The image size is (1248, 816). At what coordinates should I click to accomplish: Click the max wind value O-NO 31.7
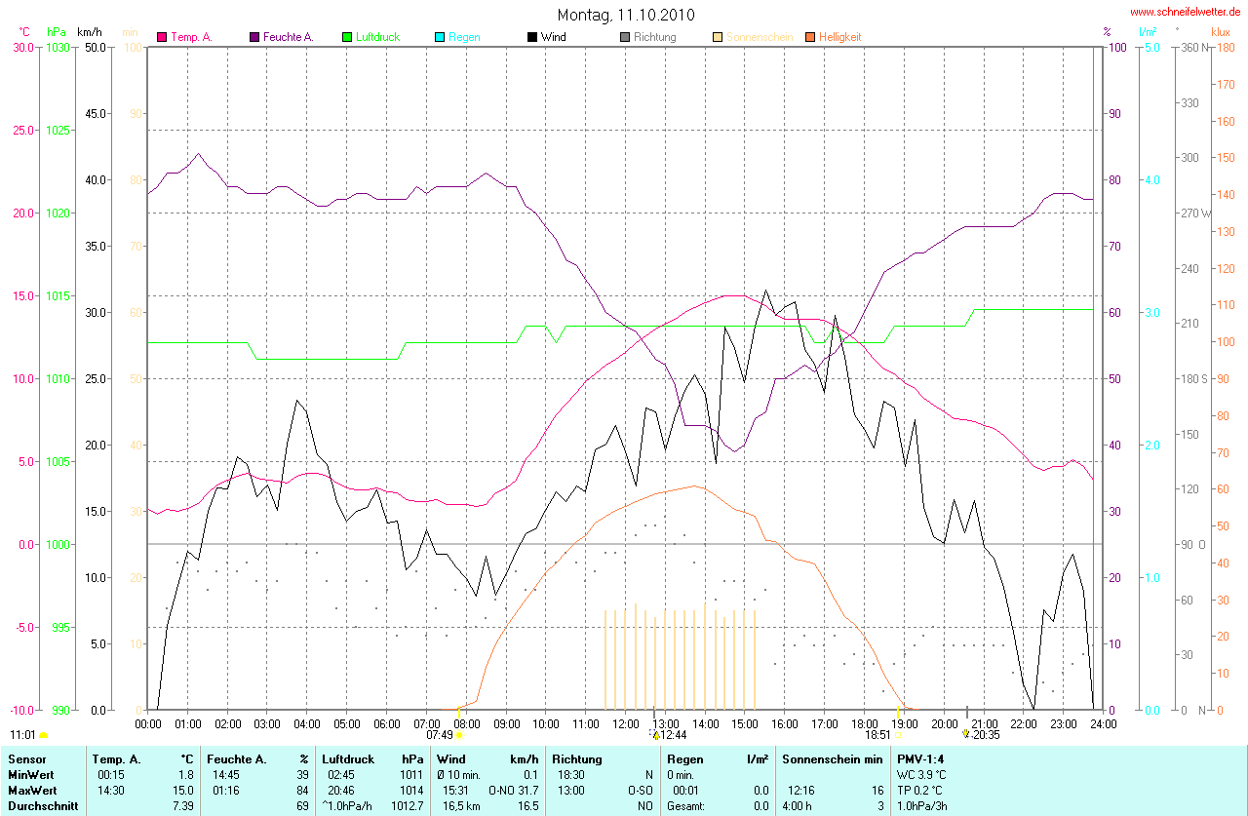pos(514,791)
